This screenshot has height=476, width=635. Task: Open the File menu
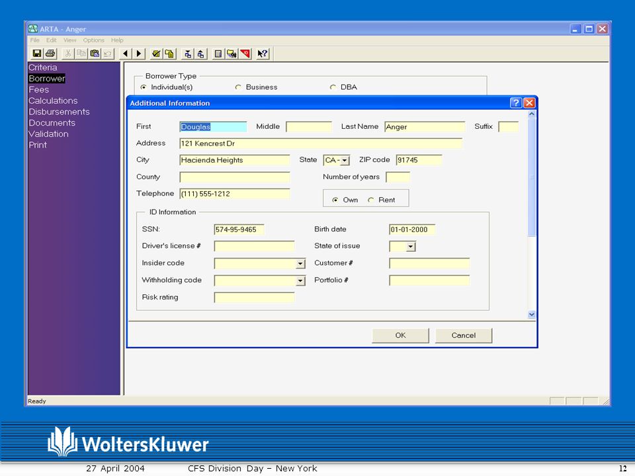click(x=35, y=40)
